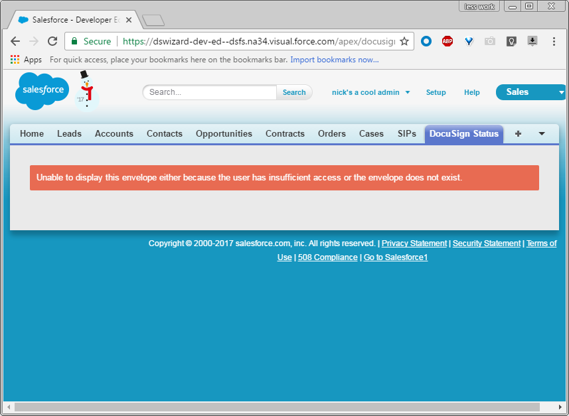
Task: Click the horizontal scrollbar at the bottom
Action: point(279,407)
